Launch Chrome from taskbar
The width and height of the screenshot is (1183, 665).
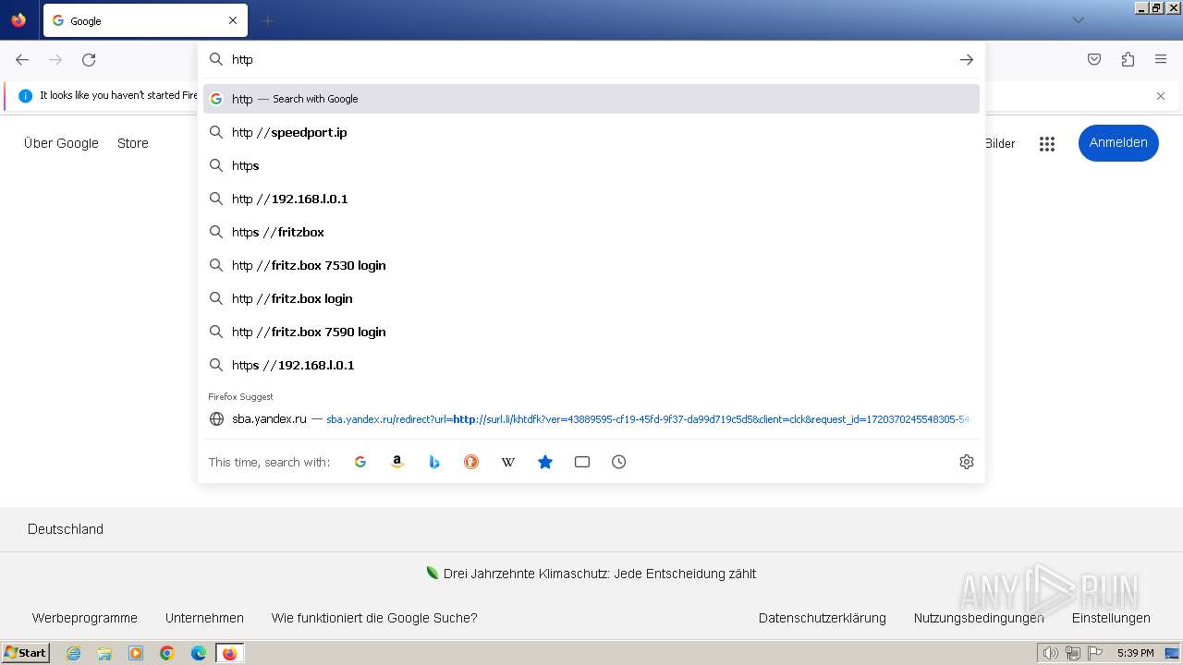(x=167, y=653)
